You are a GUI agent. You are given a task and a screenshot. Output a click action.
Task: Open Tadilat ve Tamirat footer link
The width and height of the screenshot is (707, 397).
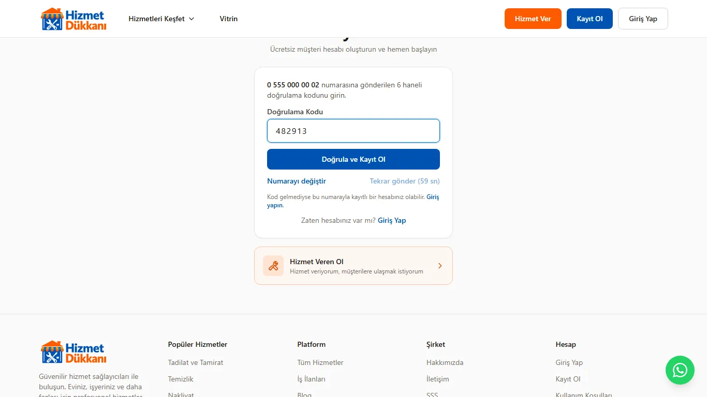point(196,362)
